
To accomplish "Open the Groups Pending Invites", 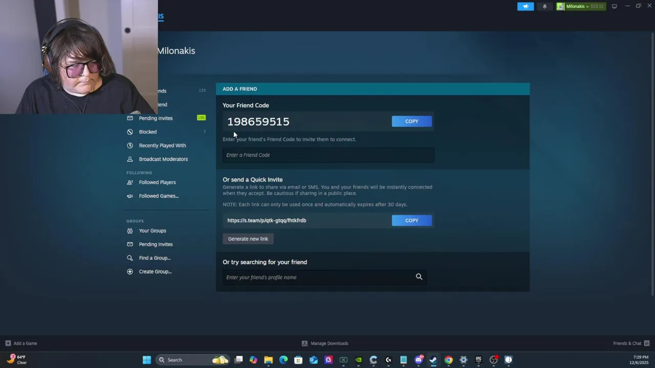I will click(156, 244).
